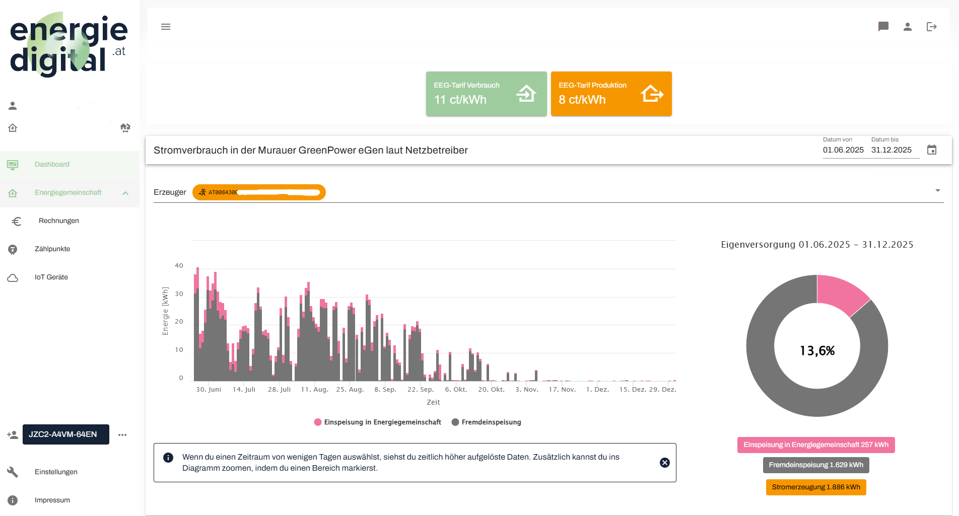The image size is (959, 516).
Task: Click the logout icon
Action: [931, 27]
